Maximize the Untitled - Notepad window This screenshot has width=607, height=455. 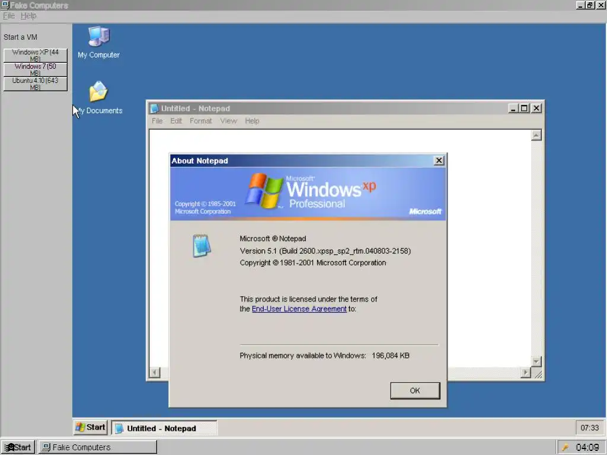click(x=524, y=109)
